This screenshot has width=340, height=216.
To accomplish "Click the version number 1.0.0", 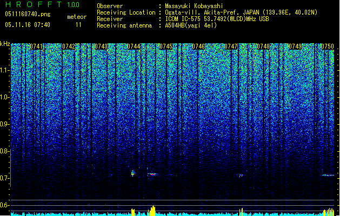I will pos(74,5).
